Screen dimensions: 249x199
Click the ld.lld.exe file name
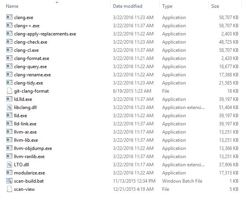click(23, 99)
